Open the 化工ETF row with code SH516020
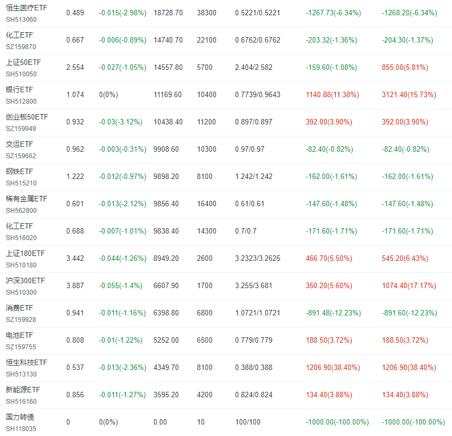452x436 pixels. (x=19, y=226)
